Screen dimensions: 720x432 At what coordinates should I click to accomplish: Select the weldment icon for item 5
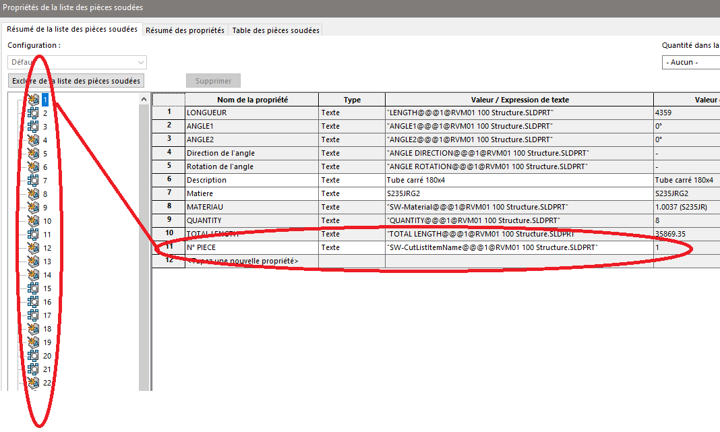33,154
